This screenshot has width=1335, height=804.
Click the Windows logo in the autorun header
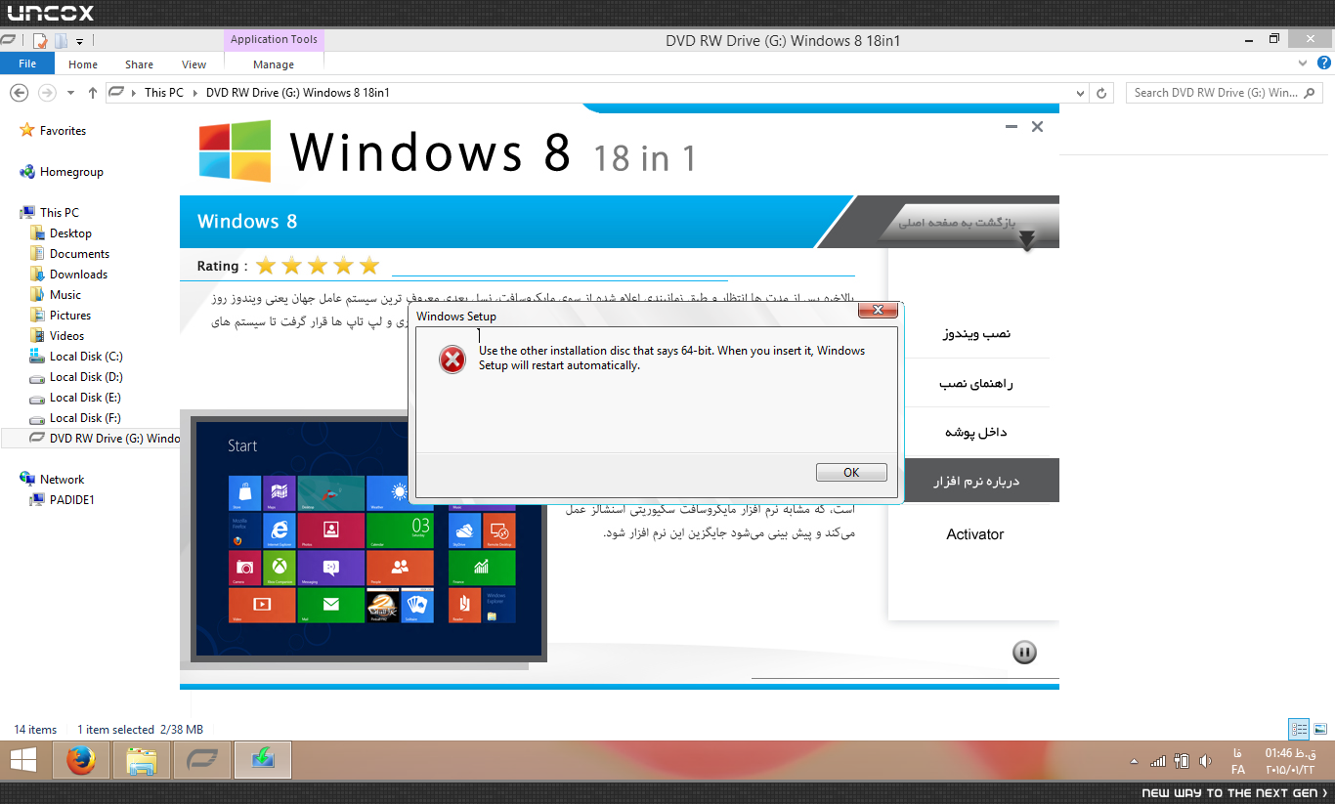[236, 151]
